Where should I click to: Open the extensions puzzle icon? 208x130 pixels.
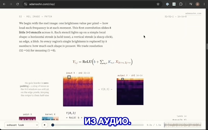pos(181,4)
